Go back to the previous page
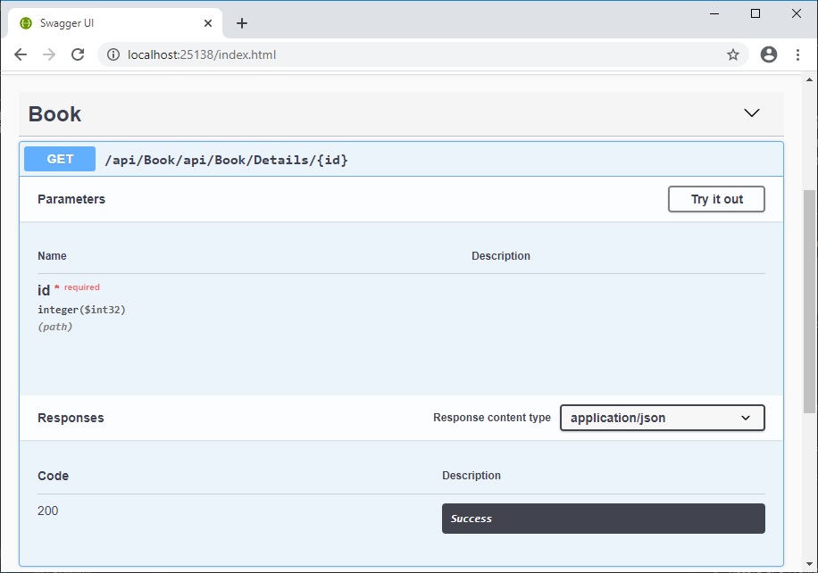The height and width of the screenshot is (573, 818). (21, 54)
